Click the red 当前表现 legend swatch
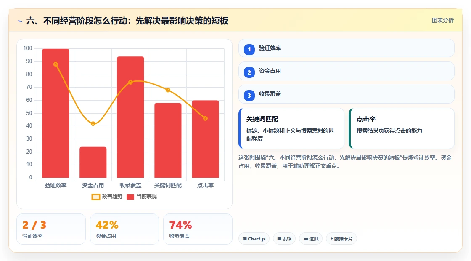Screen dimensions: 471x261 (130, 197)
